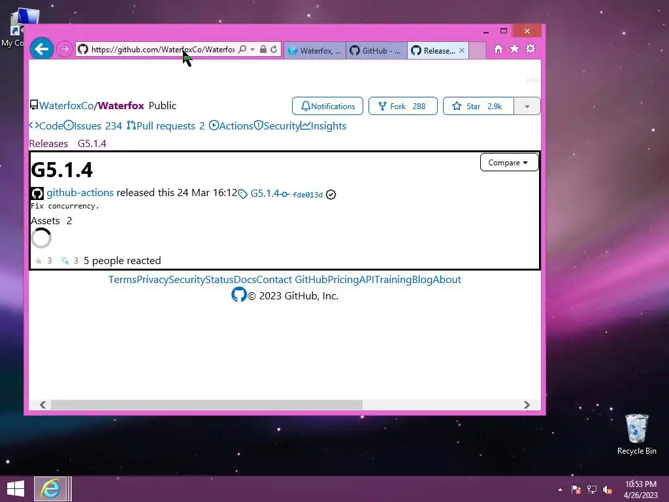Open the Issues 234 tab
The width and height of the screenshot is (669, 502).
(93, 126)
